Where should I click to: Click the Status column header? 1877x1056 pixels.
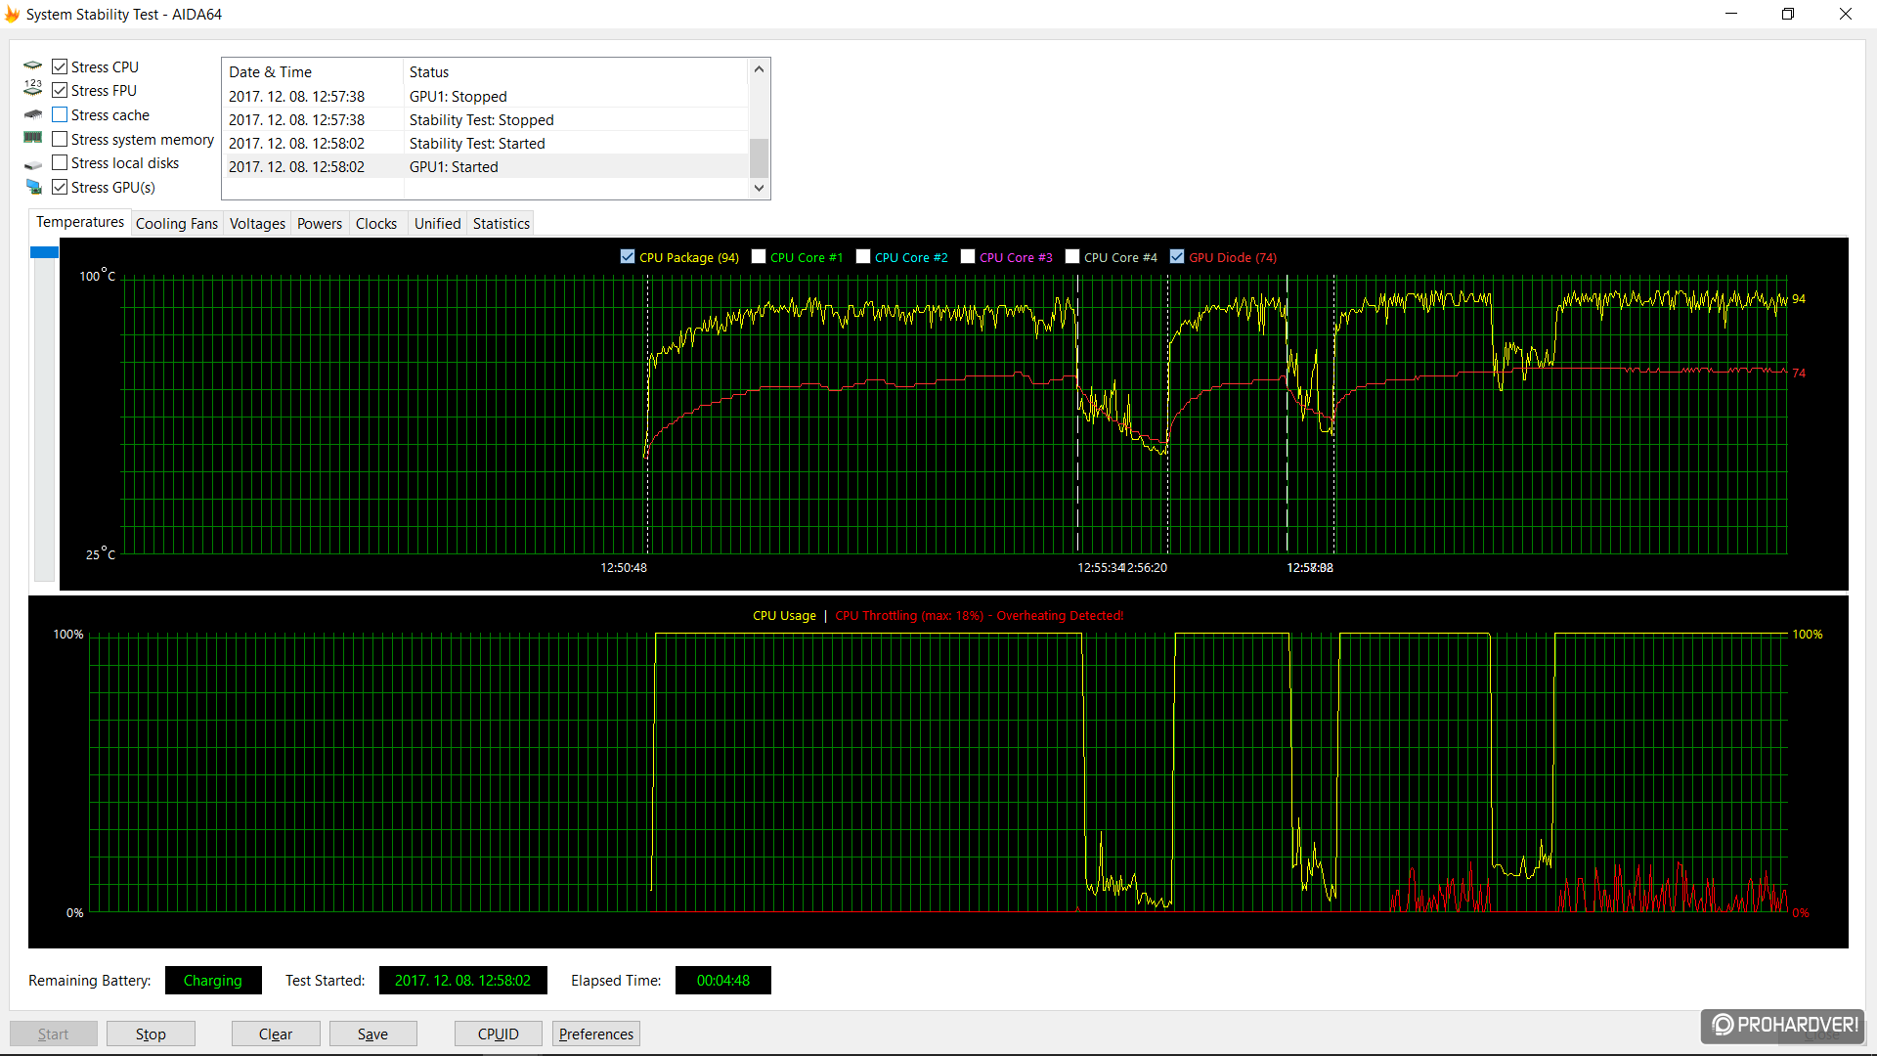click(x=576, y=71)
